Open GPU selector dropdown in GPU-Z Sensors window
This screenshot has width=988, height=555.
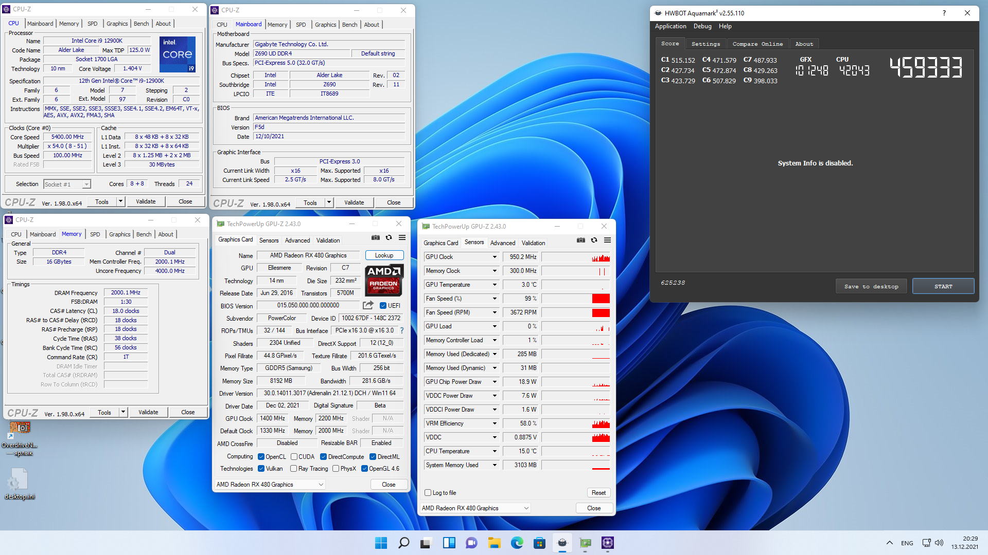475,508
